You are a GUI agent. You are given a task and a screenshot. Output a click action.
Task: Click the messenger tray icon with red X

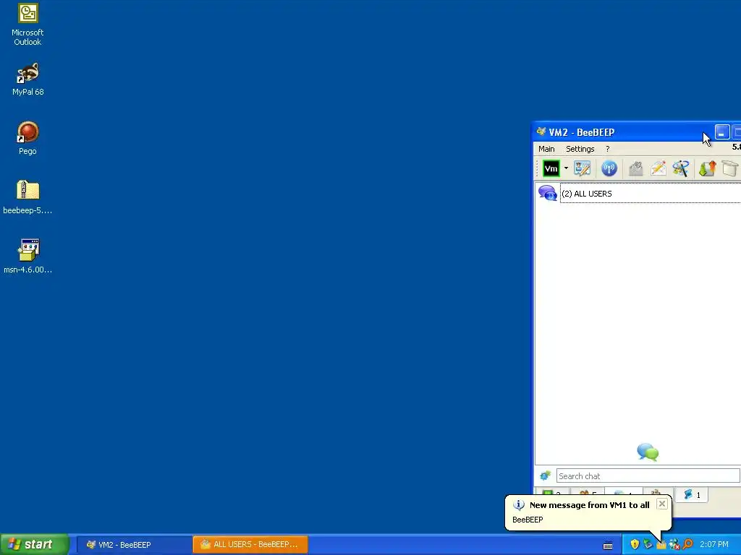tap(674, 544)
